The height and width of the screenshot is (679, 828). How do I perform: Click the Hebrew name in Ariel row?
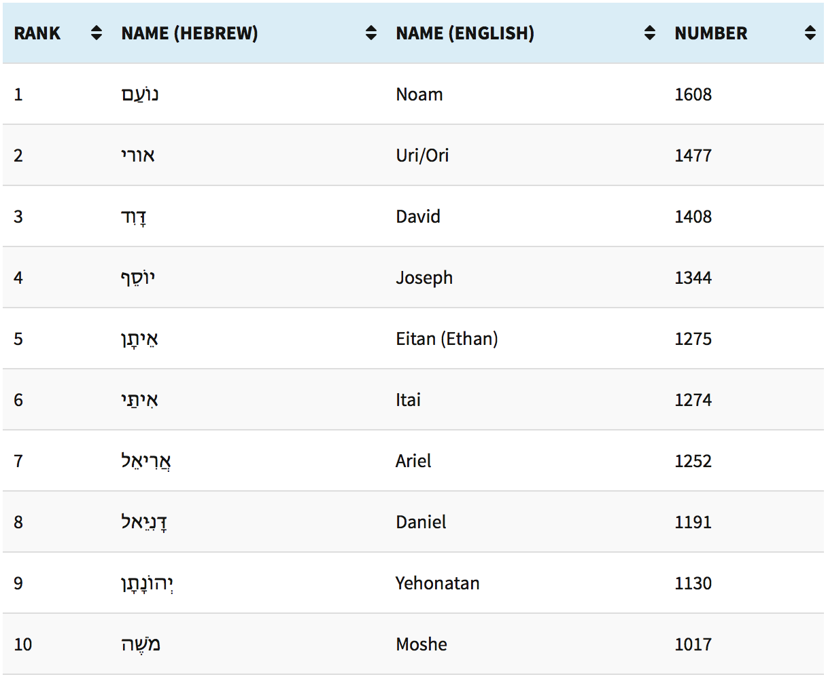[x=145, y=461]
